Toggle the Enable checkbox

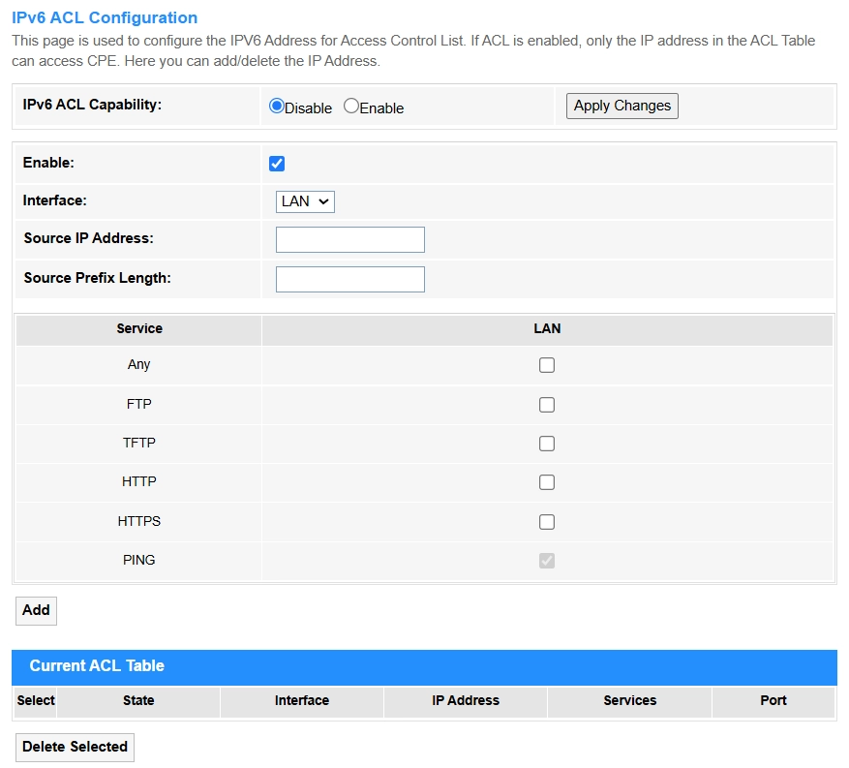277,164
